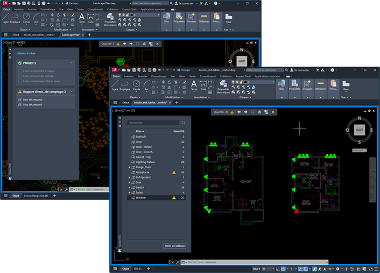The image size is (380, 273).
Task: Click the Move tool in front window ribbon
Action: tap(163, 82)
